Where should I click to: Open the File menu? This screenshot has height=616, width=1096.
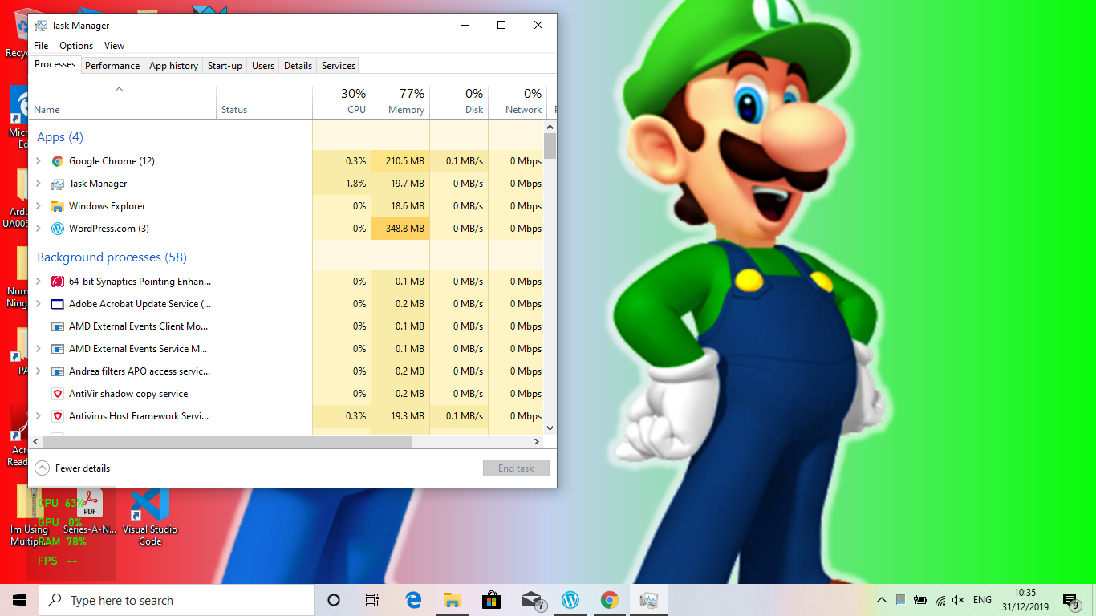pos(41,46)
